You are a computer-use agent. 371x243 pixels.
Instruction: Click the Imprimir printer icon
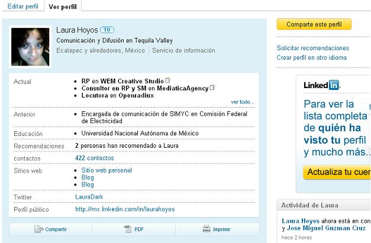[x=207, y=229]
